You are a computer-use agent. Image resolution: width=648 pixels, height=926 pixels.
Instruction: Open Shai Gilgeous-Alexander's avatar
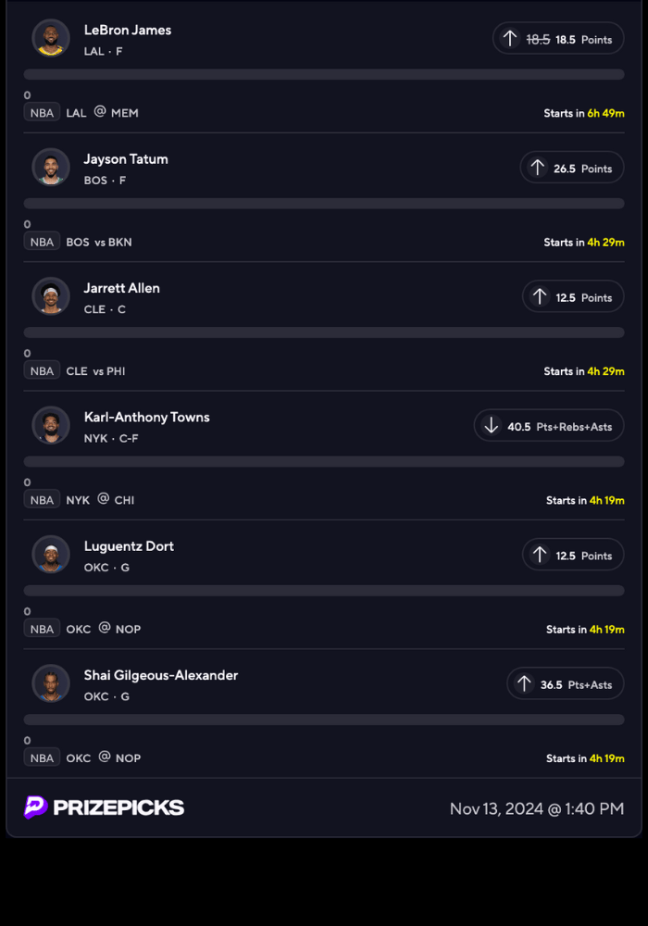click(51, 683)
